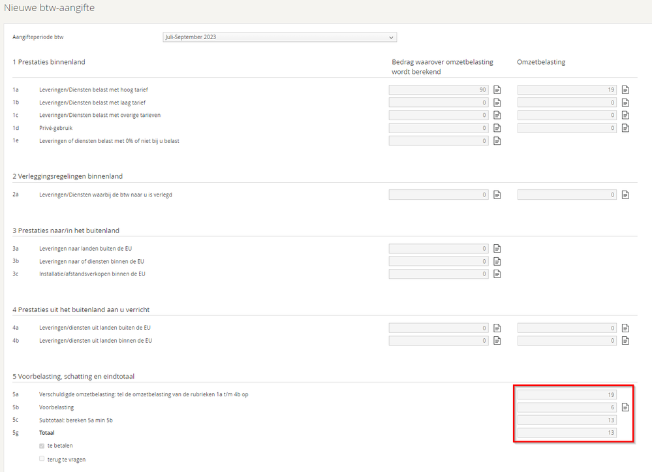Open details icon for 1d Privé-gebruik amount
This screenshot has height=472, width=652.
pos(497,128)
